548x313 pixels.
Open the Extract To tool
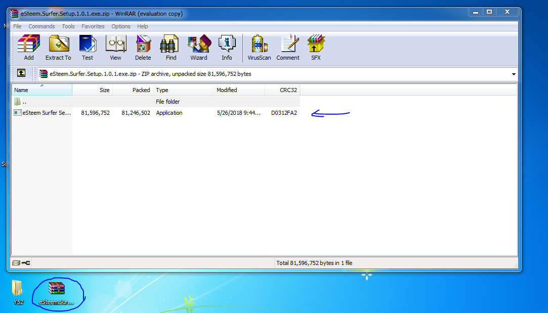(58, 48)
